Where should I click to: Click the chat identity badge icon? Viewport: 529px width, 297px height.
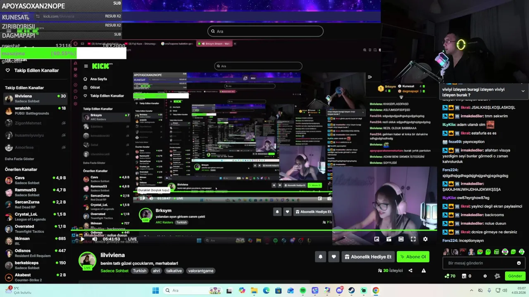pyautogui.click(x=497, y=276)
